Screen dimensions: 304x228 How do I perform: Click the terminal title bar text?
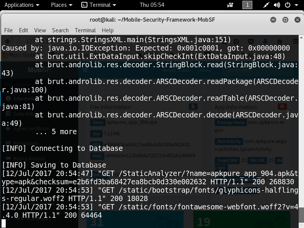(x=152, y=20)
